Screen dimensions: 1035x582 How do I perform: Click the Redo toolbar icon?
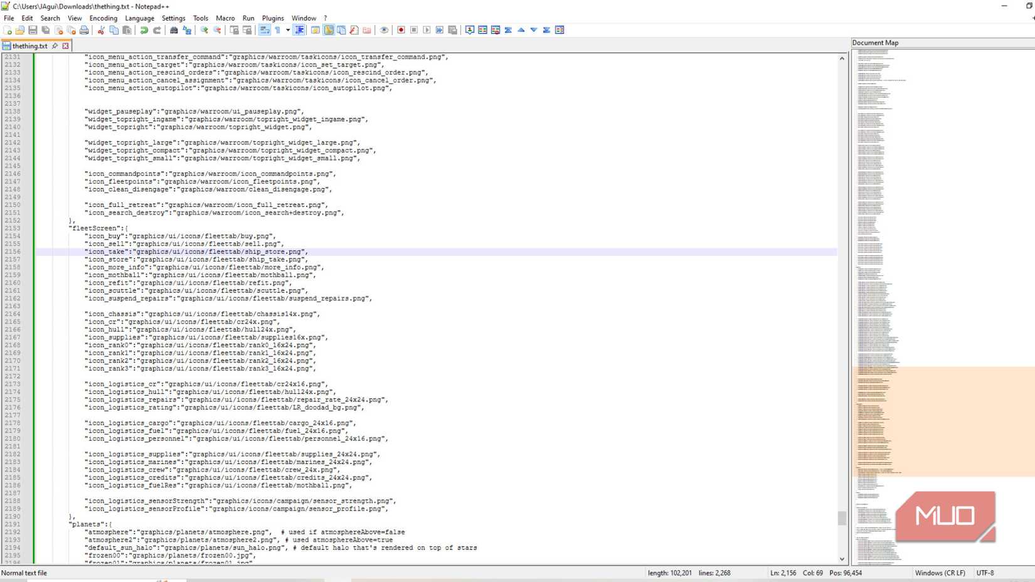tap(157, 30)
